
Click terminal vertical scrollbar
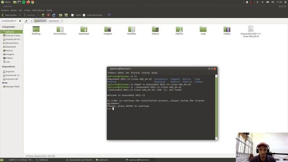216,107
